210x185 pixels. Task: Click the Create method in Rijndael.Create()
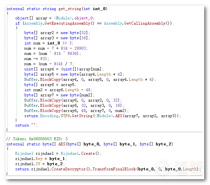coord(88,154)
